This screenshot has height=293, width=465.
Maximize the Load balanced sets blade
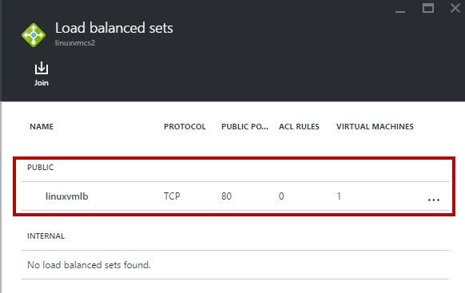pyautogui.click(x=428, y=8)
